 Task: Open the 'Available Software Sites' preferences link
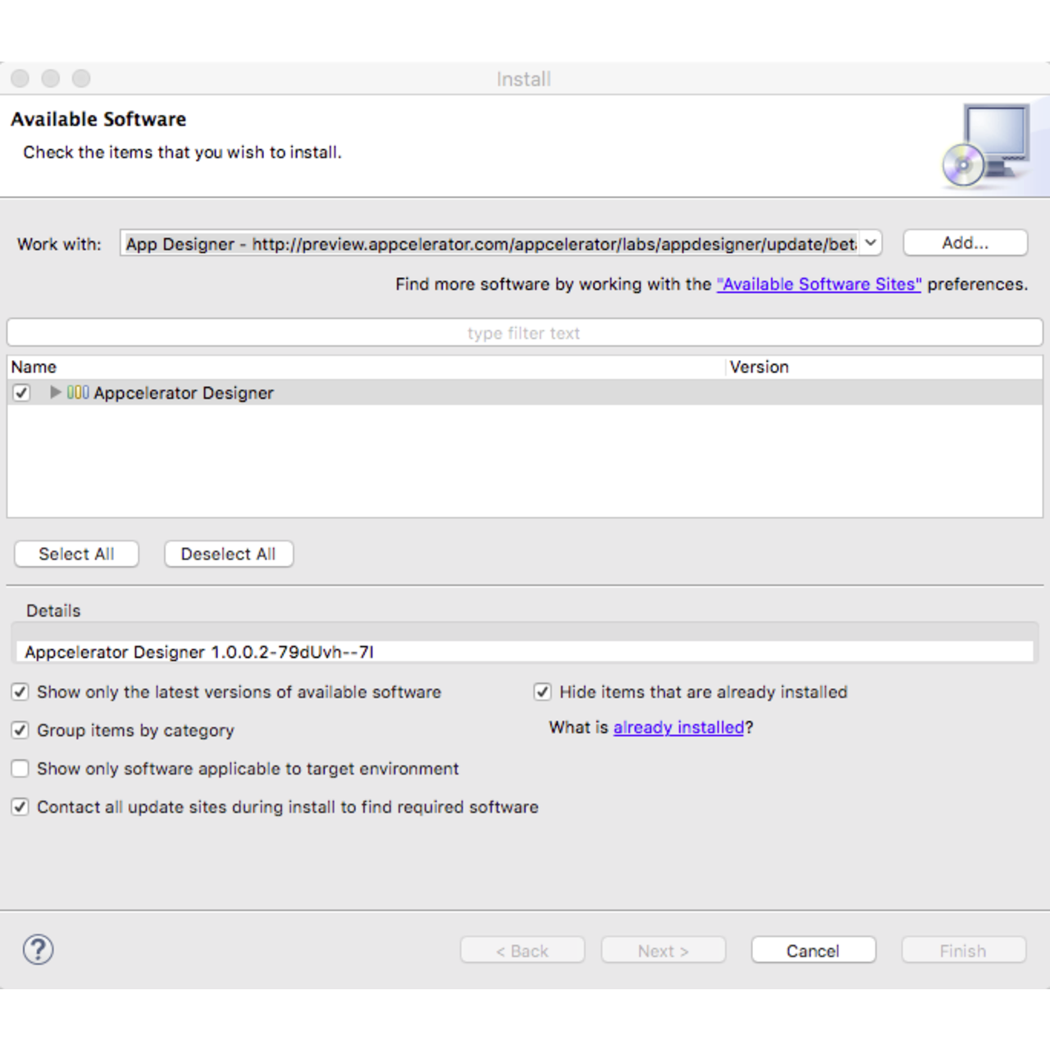pos(818,284)
